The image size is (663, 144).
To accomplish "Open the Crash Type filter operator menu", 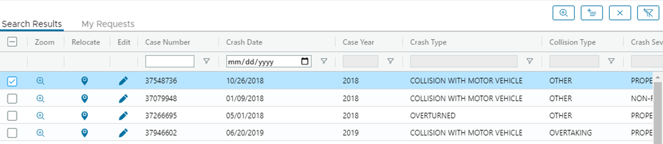I will tap(530, 61).
